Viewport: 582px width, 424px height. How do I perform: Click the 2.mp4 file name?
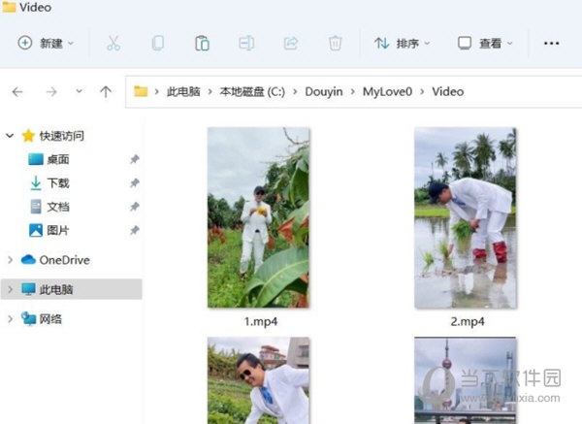468,321
